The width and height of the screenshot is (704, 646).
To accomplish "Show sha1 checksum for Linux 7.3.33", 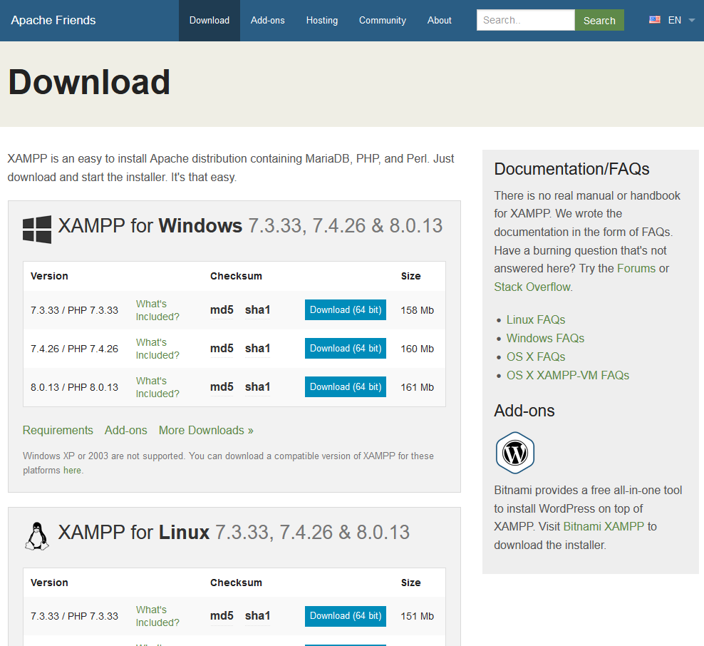I will pos(257,616).
